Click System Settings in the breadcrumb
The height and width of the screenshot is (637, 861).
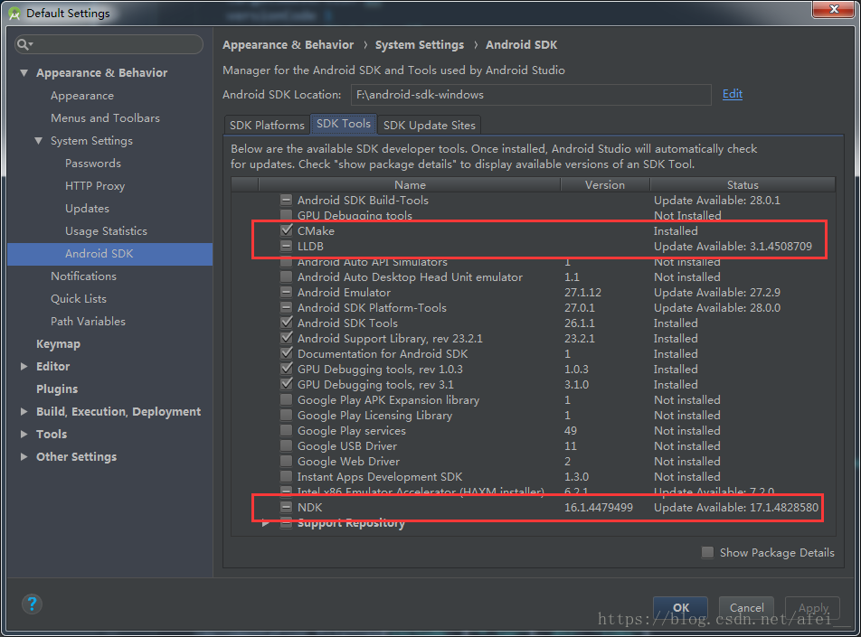pos(420,45)
